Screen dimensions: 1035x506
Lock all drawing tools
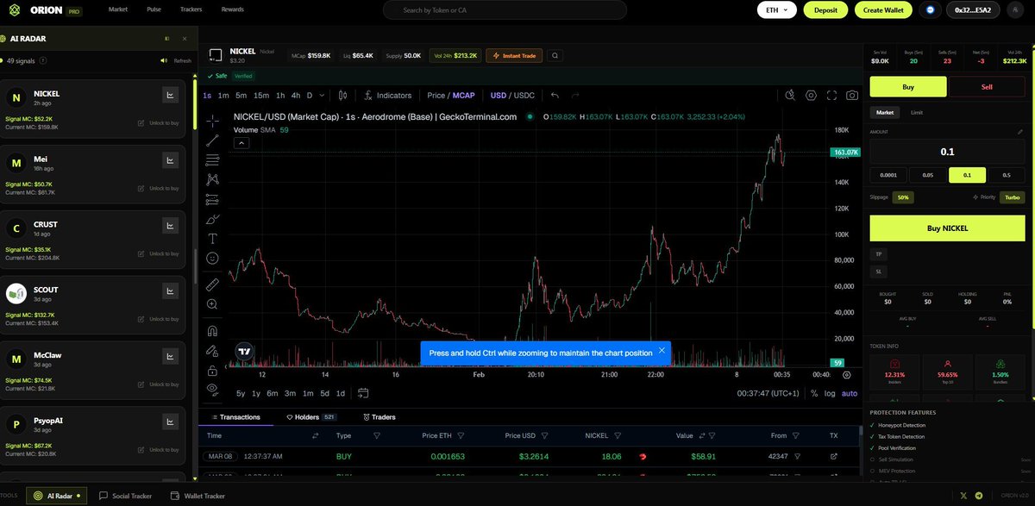[212, 370]
